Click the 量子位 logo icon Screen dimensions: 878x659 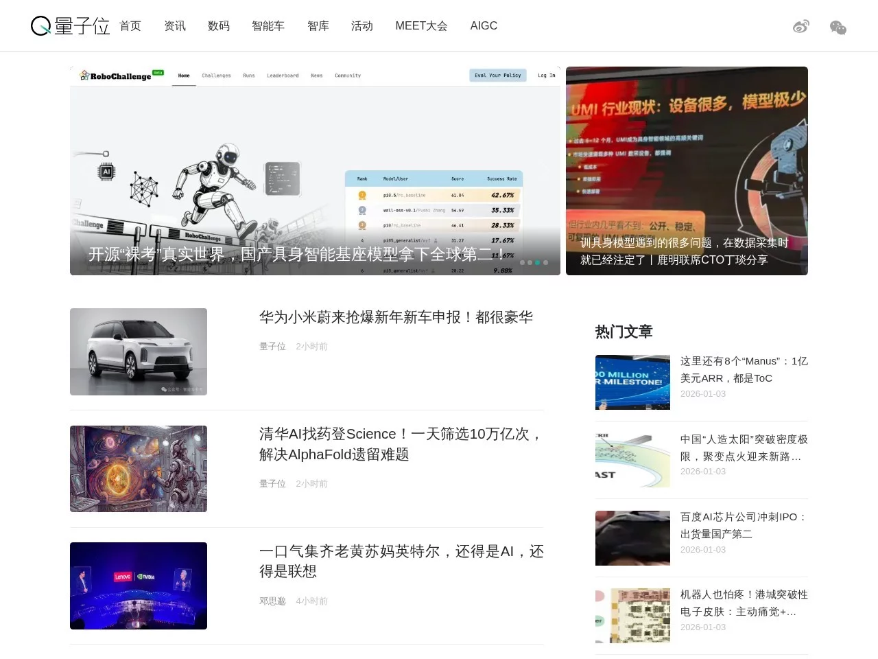[40, 26]
